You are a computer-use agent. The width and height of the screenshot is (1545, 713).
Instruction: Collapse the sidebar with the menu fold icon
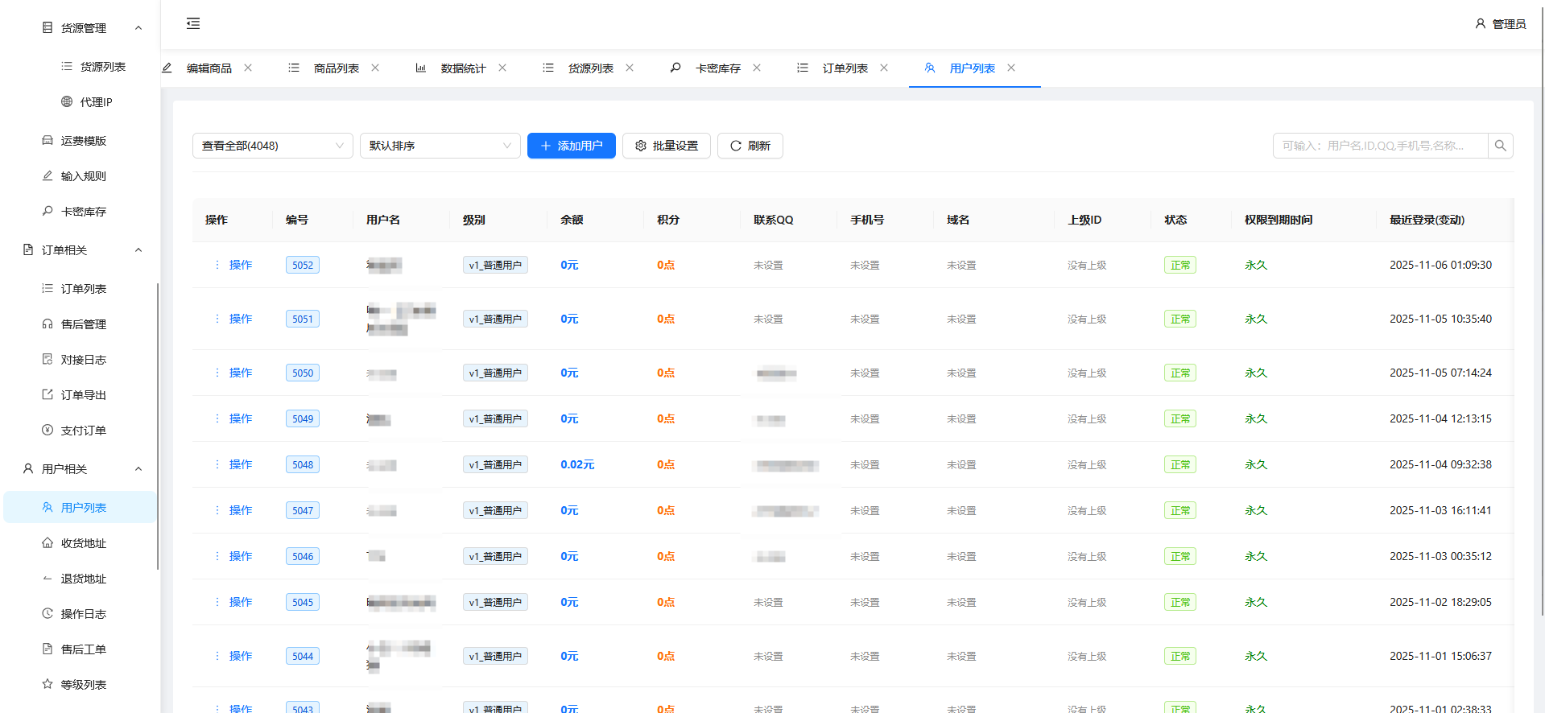pos(193,23)
